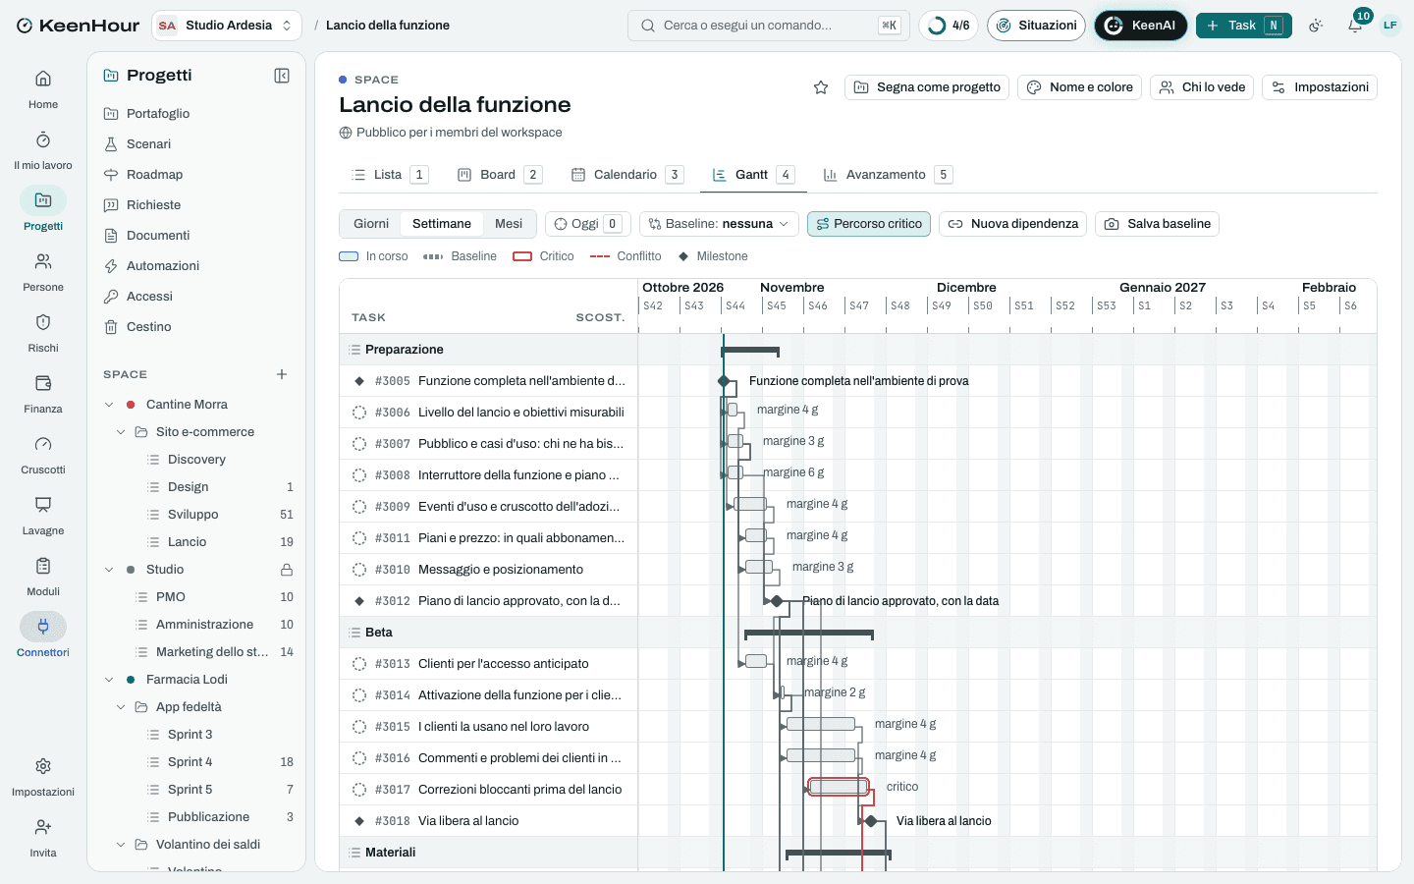
Task: Collapse the Progetti side panel
Action: tap(282, 76)
